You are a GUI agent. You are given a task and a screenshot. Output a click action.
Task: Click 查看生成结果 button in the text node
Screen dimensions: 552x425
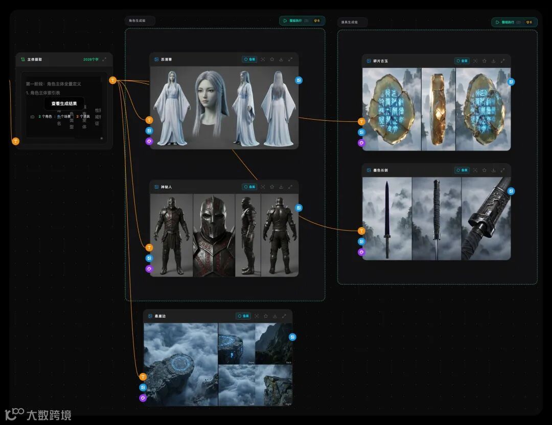point(64,104)
